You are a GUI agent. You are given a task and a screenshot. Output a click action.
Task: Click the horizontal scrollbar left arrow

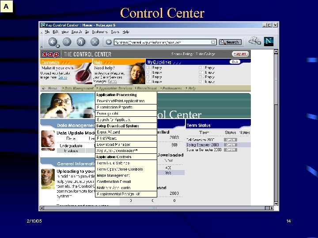(42, 208)
